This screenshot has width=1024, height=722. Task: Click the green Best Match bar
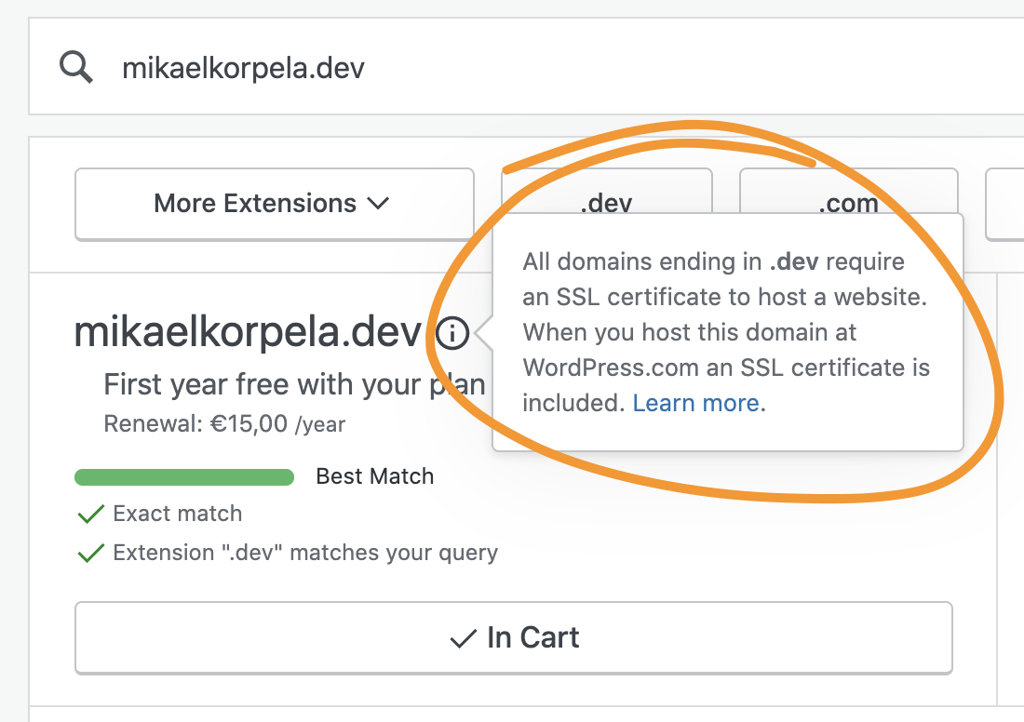pos(184,477)
